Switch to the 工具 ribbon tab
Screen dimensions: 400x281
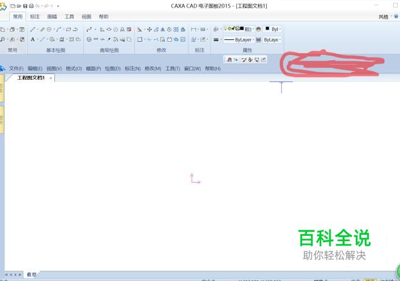[x=69, y=17]
